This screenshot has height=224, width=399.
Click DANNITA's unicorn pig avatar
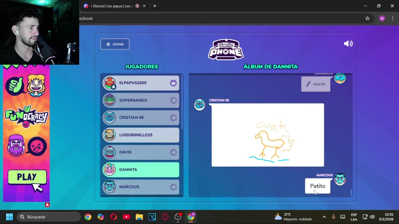coord(109,170)
